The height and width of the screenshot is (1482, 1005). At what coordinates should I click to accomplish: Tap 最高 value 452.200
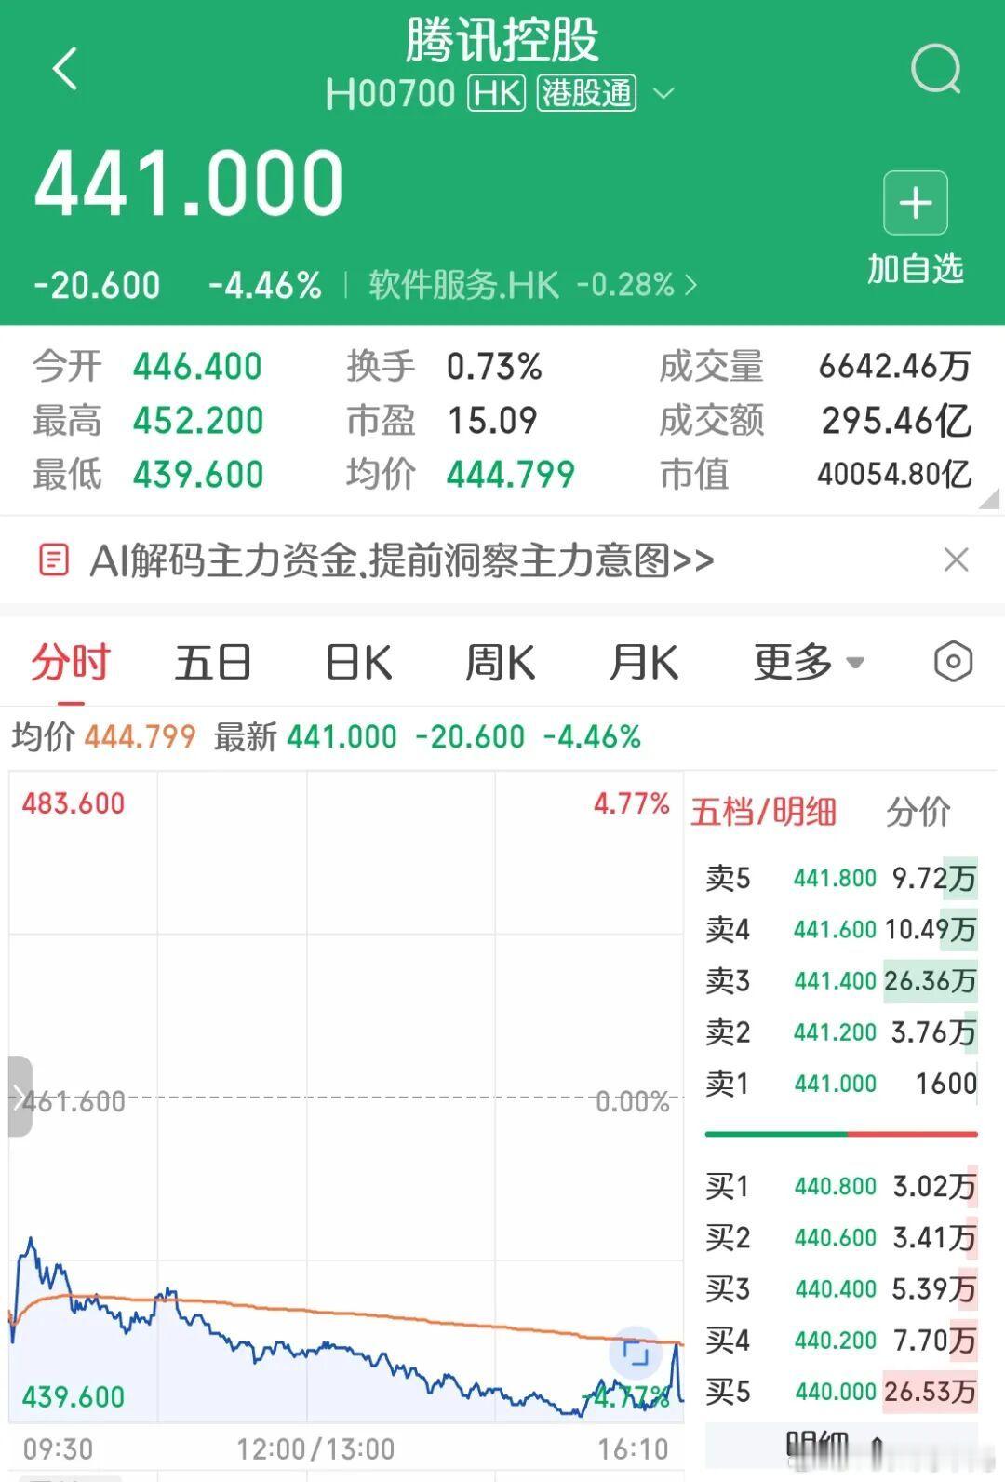(198, 421)
